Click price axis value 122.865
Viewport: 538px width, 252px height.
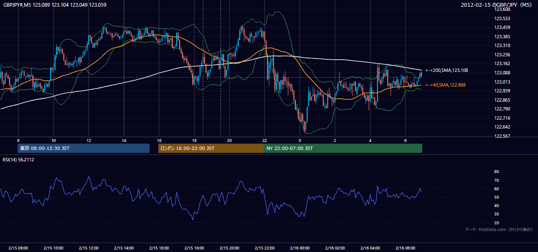[502, 100]
